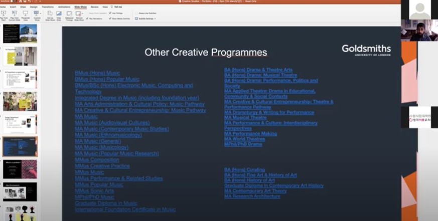The width and height of the screenshot is (438, 221).
Task: Switch to the Animations tab
Action: pos(64,7)
